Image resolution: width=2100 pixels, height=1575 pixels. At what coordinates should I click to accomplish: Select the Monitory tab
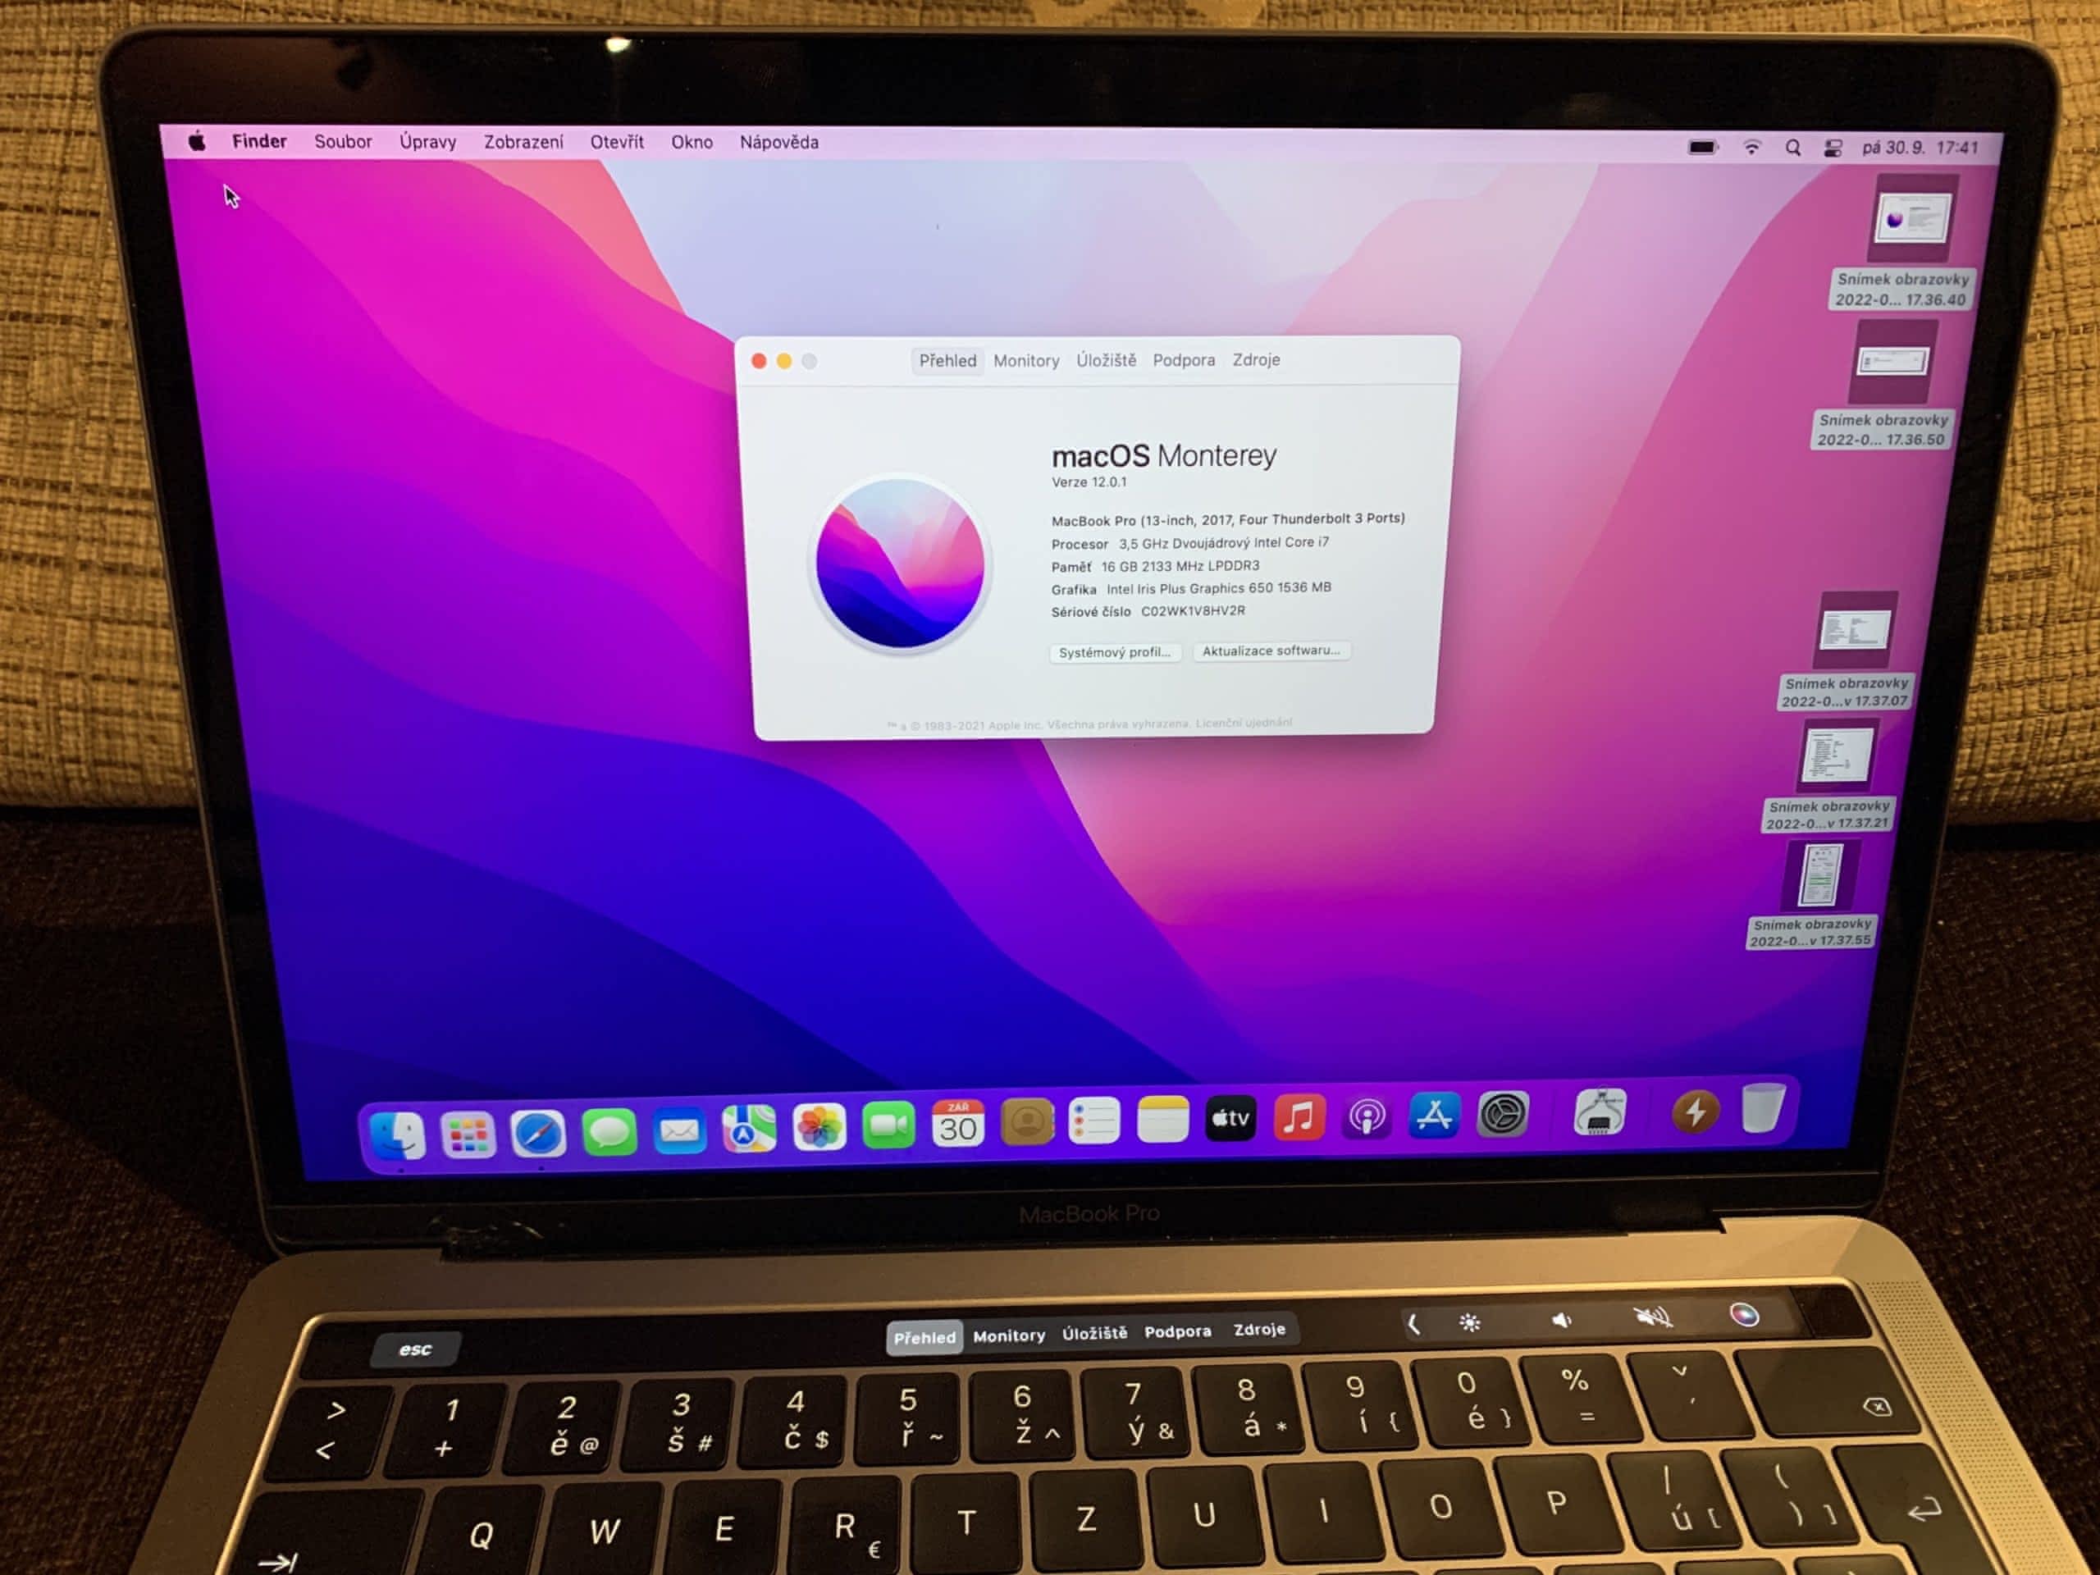(1026, 361)
